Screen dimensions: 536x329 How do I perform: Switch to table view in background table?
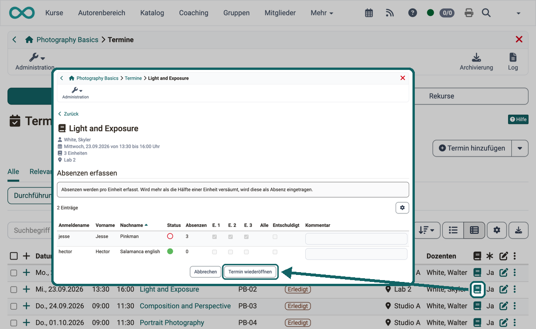(474, 230)
